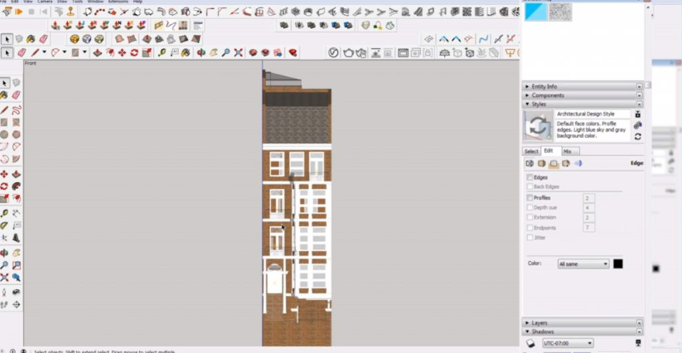Select the Dimension tool
682x353 pixels.
pos(17,213)
